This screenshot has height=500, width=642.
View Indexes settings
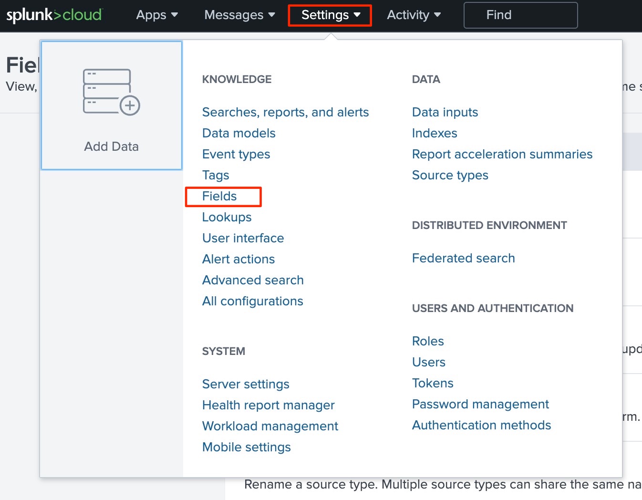434,133
